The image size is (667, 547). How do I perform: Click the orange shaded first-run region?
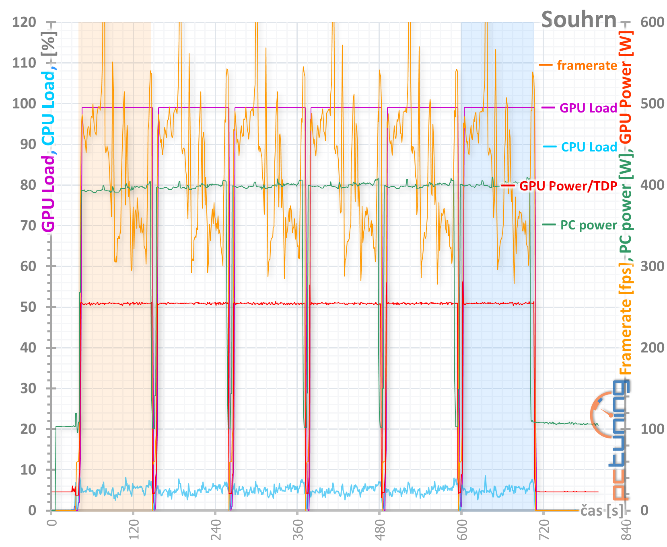(115, 266)
